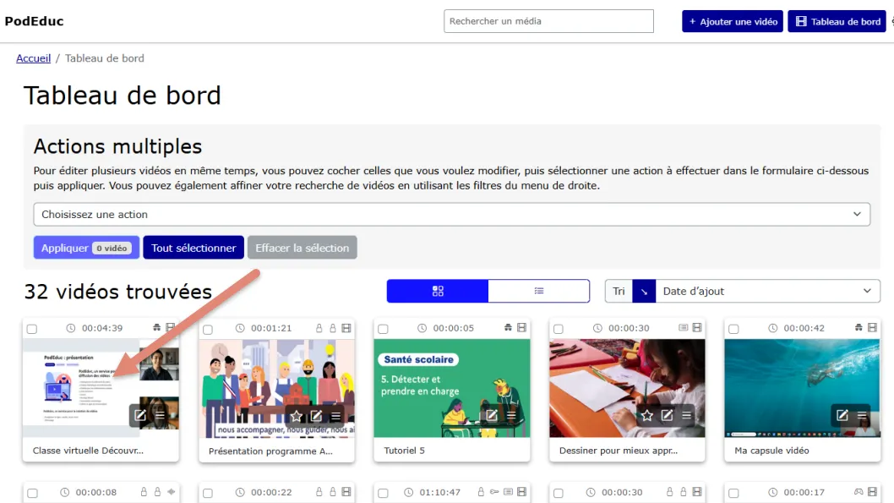Tick the checkbox on Ma capsule vidéo card

[x=733, y=329]
